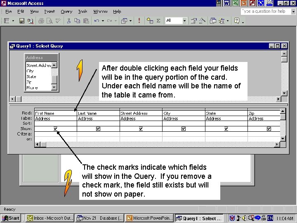This screenshot has width=297, height=223.
Task: Launch Excel from the Office shortcut bar
Action: [x=235, y=3]
